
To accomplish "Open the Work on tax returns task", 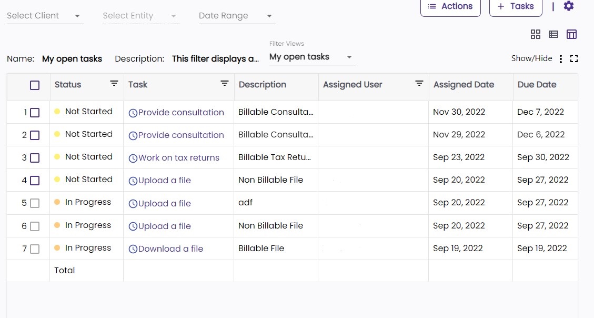I will tap(178, 158).
